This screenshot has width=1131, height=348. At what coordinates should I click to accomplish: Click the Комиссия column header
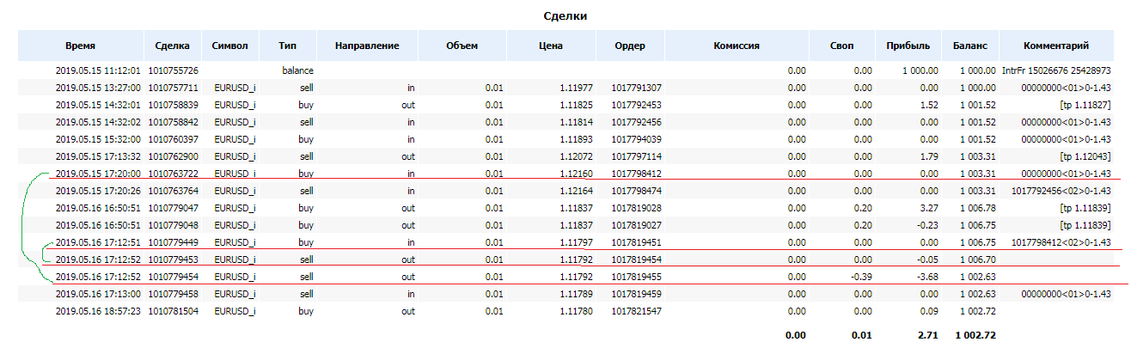[x=737, y=46]
